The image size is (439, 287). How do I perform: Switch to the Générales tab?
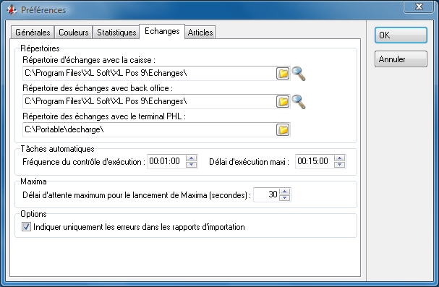click(x=33, y=33)
